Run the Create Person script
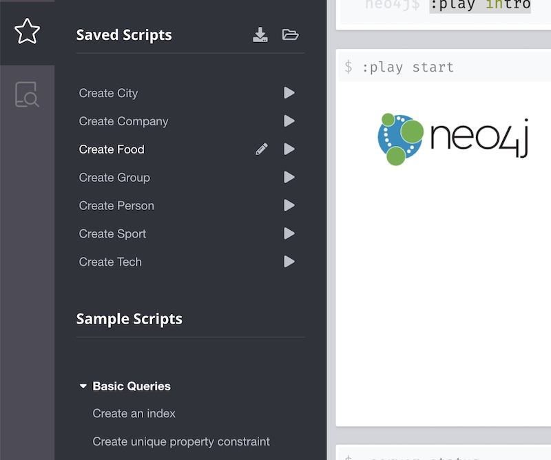551x460 pixels. click(x=289, y=205)
